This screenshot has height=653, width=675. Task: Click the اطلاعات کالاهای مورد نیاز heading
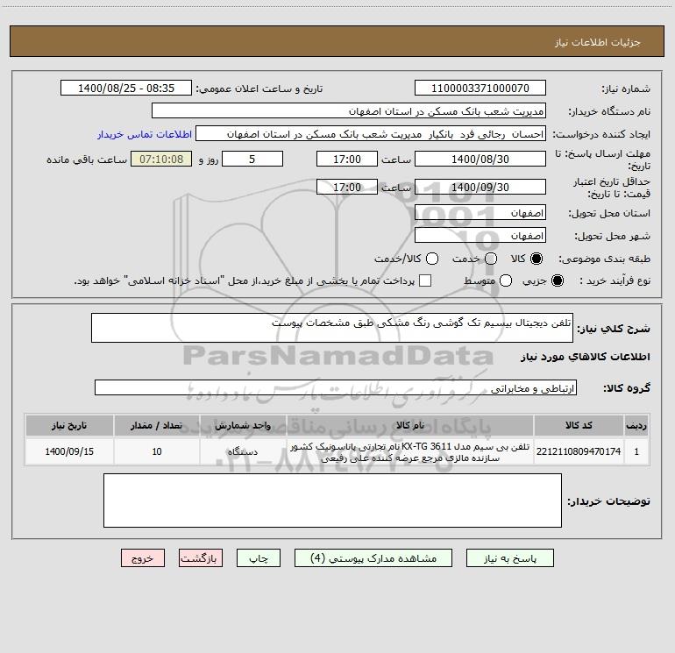coord(586,357)
